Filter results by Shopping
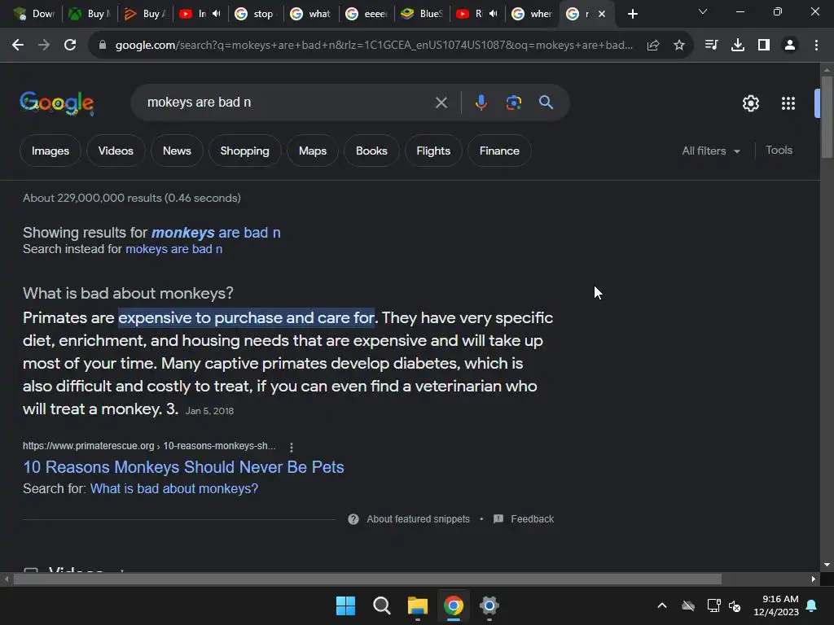The height and width of the screenshot is (625, 834). point(244,151)
